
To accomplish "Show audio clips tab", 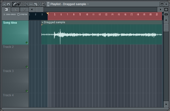I will pyautogui.click(x=6, y=10).
